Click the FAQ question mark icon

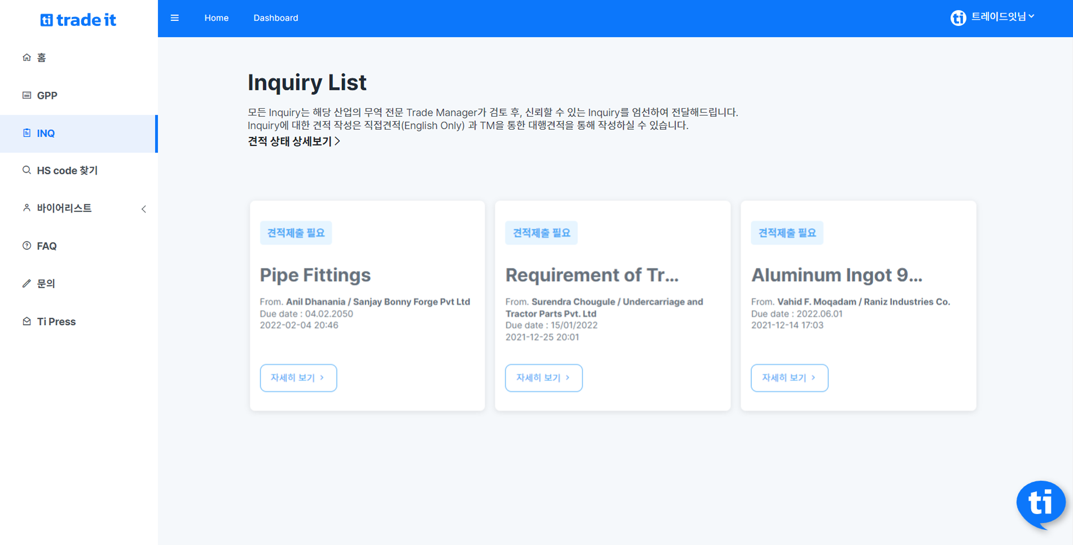coord(27,246)
